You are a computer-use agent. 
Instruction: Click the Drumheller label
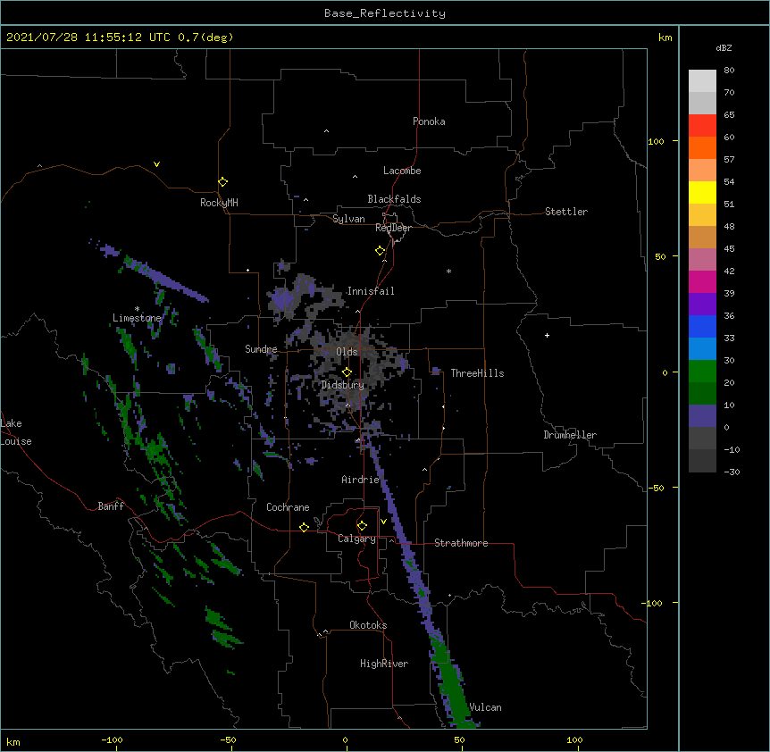click(570, 435)
